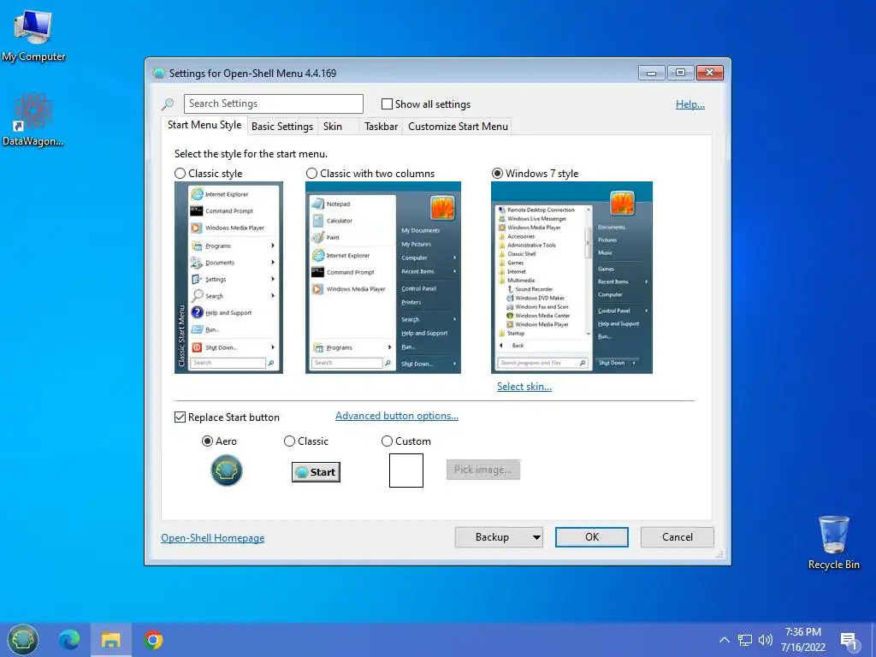Click the Classic style menu preview image
Screen dimensions: 876x657
click(228, 278)
